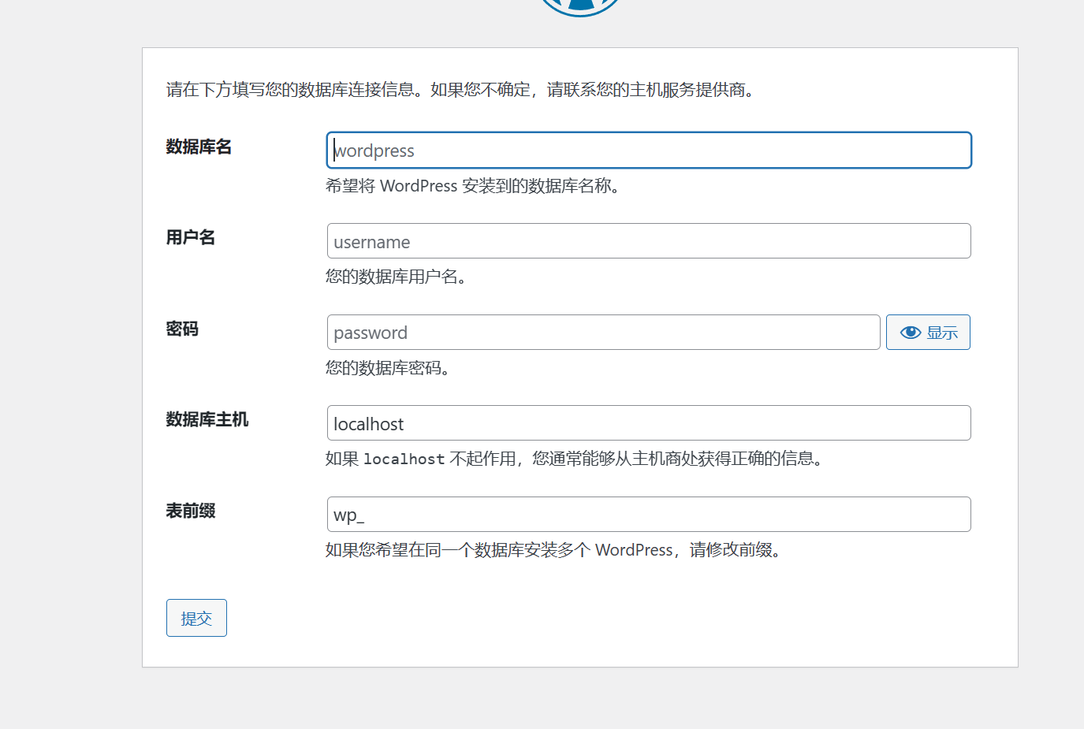Click the table prefix field containing wp_
Screen dimensions: 1084x729
click(x=648, y=515)
